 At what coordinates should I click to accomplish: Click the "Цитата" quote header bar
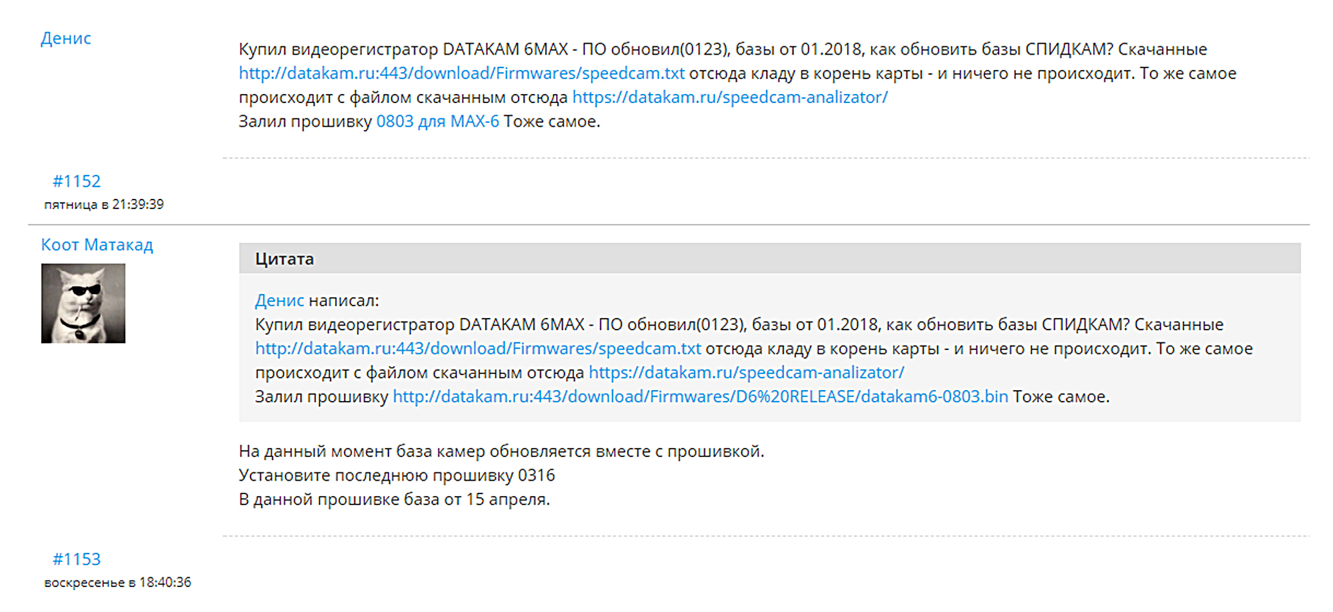769,259
